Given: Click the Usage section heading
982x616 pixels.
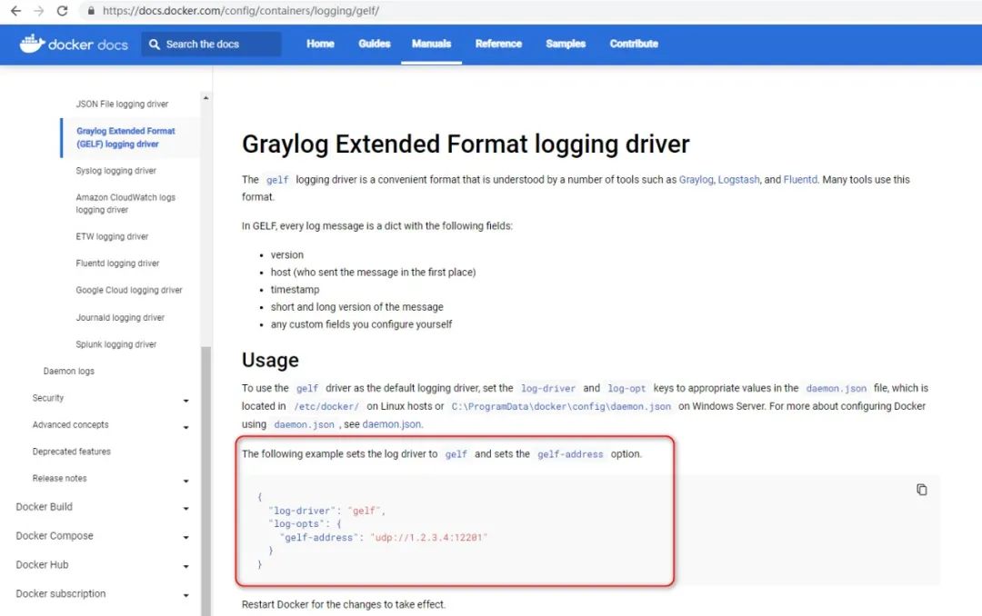Looking at the screenshot, I should 270,360.
